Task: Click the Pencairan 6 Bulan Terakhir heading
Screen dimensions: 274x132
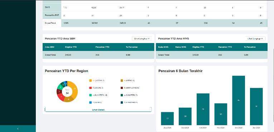Action: (181, 71)
